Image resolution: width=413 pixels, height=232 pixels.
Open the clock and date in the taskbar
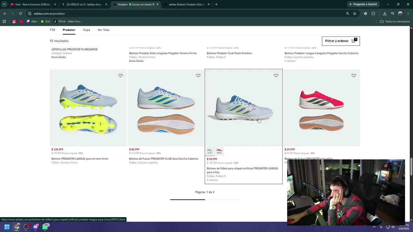pos(403,227)
